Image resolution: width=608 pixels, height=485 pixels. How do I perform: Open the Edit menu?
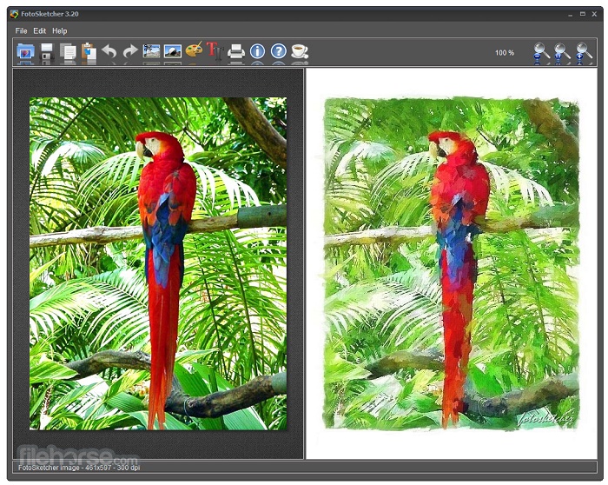[x=40, y=31]
